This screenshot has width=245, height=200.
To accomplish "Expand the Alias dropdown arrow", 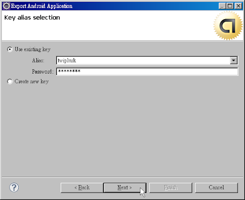I will [x=234, y=61].
